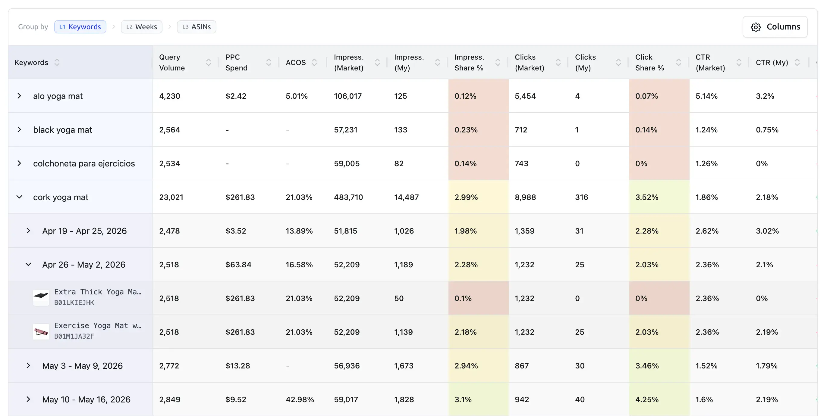Click Impress. (Market) value 106,017
Image resolution: width=827 pixels, height=416 pixels.
click(348, 96)
